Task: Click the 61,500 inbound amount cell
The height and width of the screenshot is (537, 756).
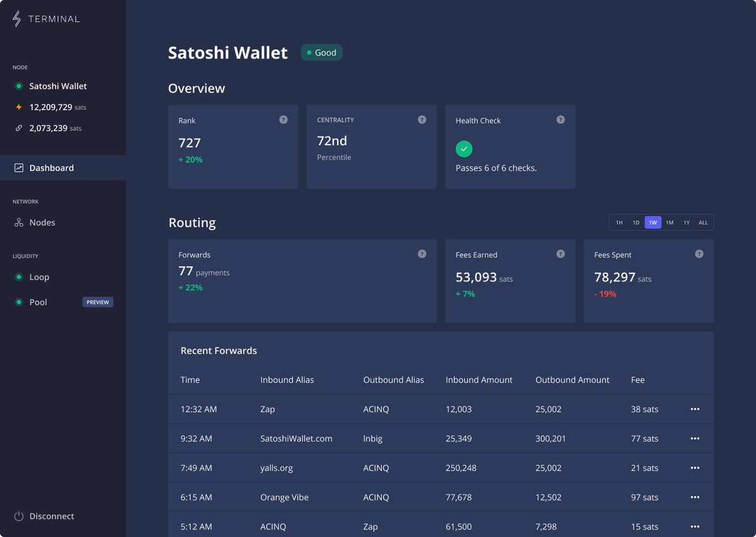Action: 459,527
